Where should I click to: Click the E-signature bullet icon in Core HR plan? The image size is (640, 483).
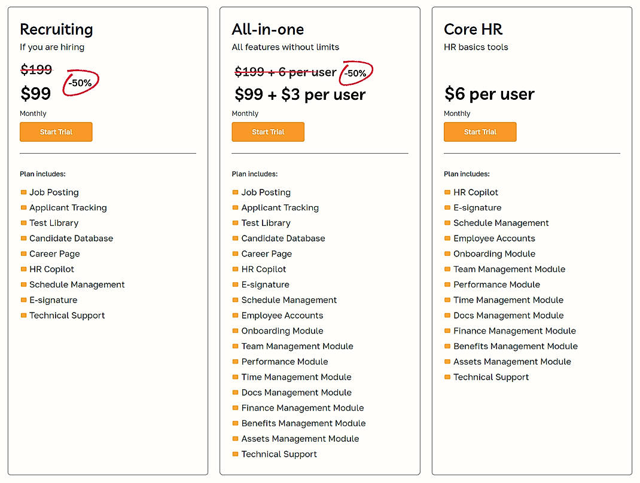pyautogui.click(x=447, y=207)
